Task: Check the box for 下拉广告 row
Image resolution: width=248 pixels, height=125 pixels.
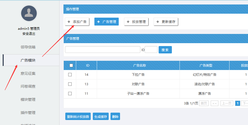Action: coord(70,75)
